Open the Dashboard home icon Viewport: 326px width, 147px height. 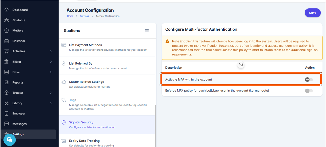click(x=6, y=10)
